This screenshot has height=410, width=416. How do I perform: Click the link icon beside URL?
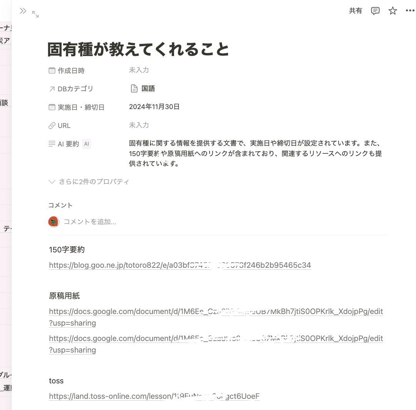[52, 126]
